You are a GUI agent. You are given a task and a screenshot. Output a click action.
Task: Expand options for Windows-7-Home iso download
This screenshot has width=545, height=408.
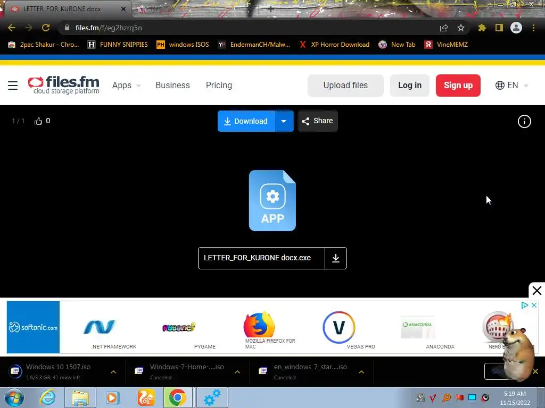click(237, 372)
